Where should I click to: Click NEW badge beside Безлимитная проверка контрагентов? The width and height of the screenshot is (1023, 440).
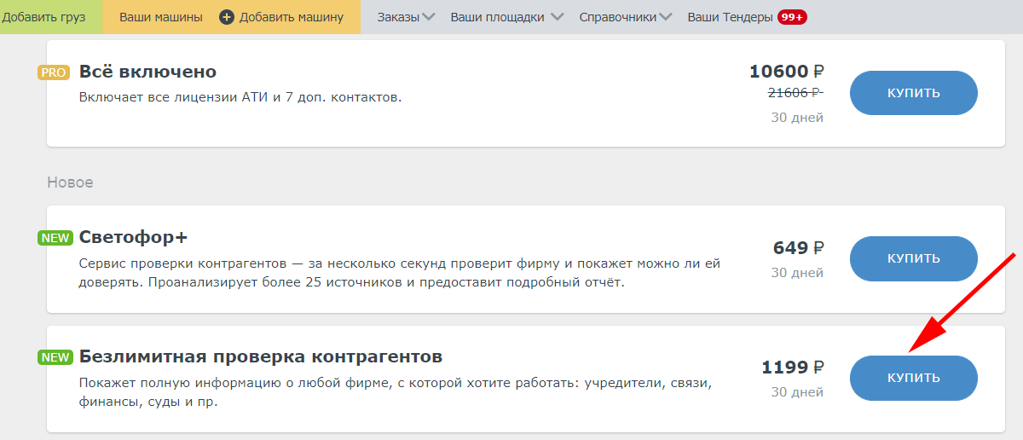[x=55, y=357]
